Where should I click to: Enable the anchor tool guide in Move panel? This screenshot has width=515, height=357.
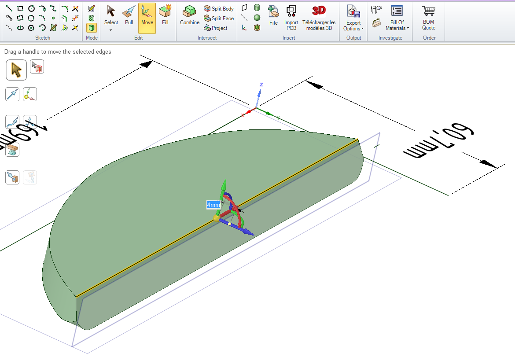pyautogui.click(x=30, y=94)
